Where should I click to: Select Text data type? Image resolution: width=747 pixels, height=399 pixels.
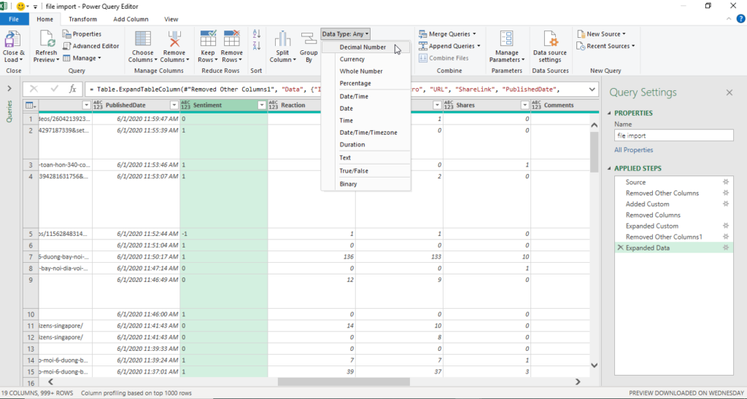(x=366, y=157)
